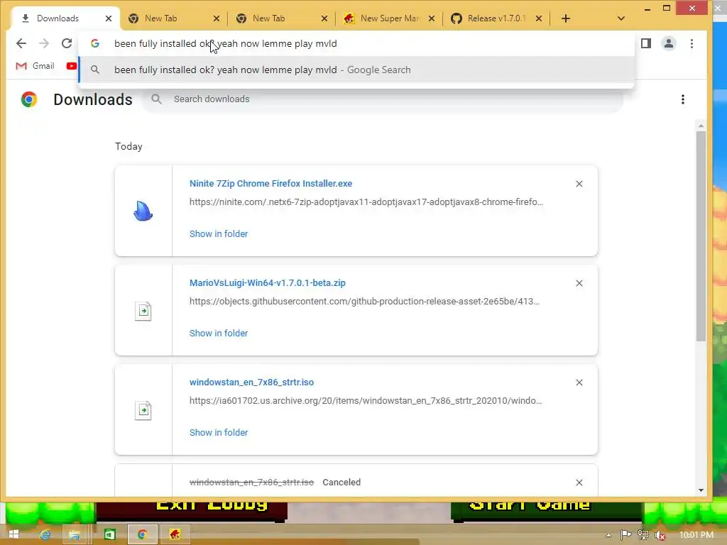The image size is (727, 545).
Task: Close the second New Tab
Action: 324,18
